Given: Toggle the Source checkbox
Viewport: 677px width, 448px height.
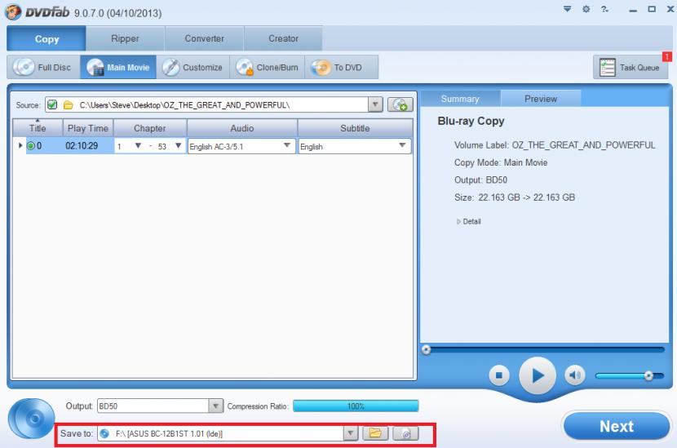Looking at the screenshot, I should [x=52, y=104].
